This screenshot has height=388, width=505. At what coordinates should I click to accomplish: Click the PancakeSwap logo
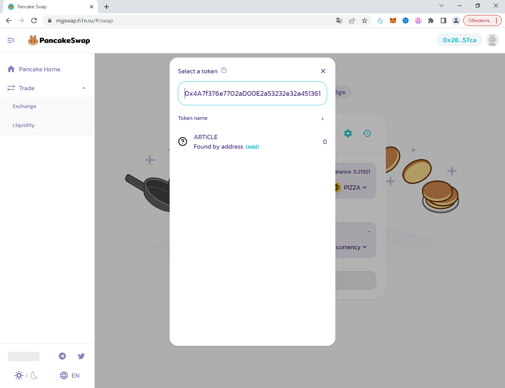(x=59, y=40)
